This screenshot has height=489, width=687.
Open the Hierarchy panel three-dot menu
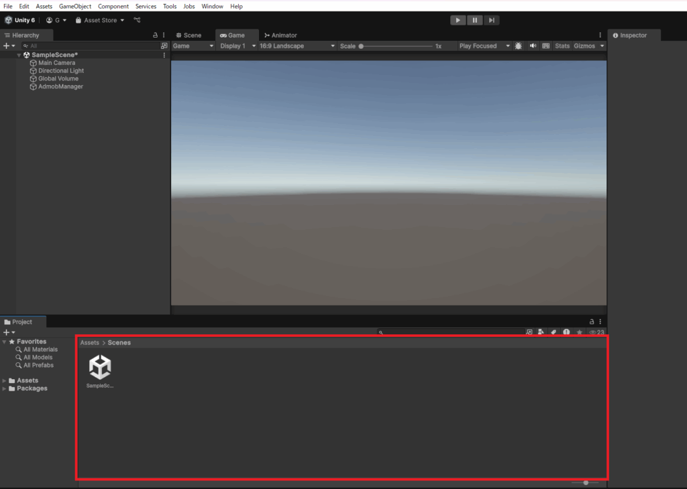coord(164,35)
